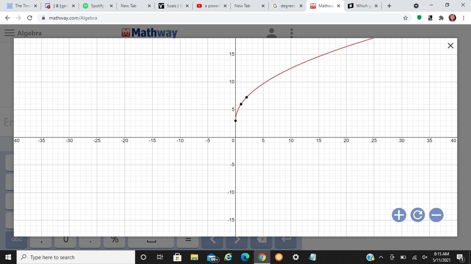This screenshot has width=471, height=264.
Task: Go back to the previous page
Action: (x=8, y=18)
